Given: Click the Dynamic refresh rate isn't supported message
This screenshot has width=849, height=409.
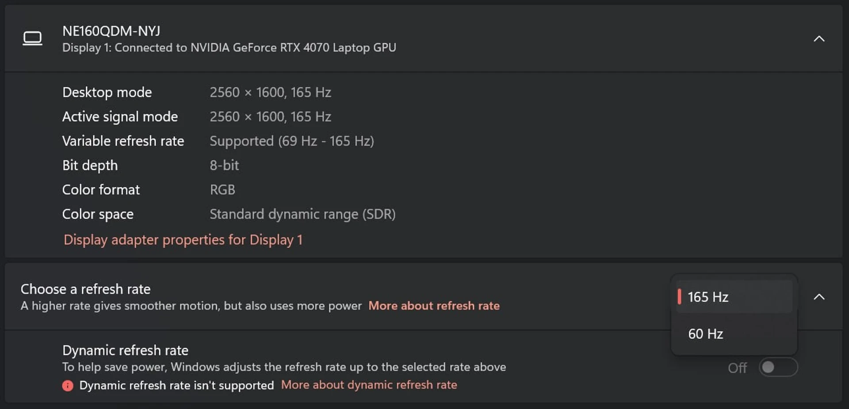Looking at the screenshot, I should 176,386.
